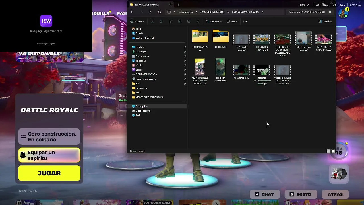Click 'Este equipo' in the address bar
This screenshot has height=205, width=364.
[186, 12]
